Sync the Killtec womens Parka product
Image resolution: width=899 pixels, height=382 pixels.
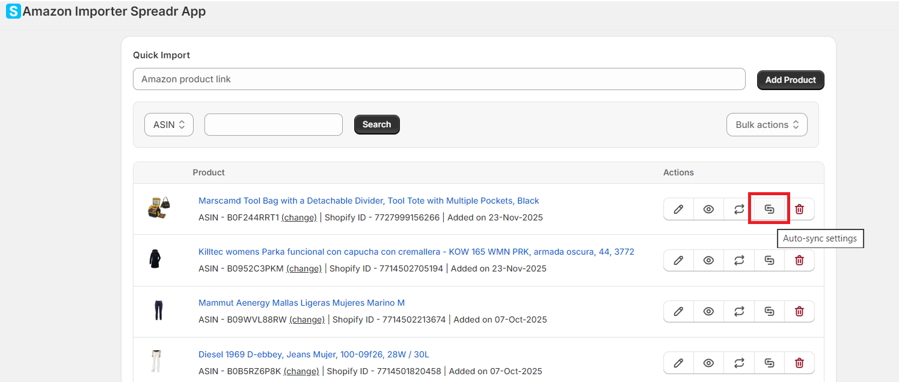click(x=739, y=260)
